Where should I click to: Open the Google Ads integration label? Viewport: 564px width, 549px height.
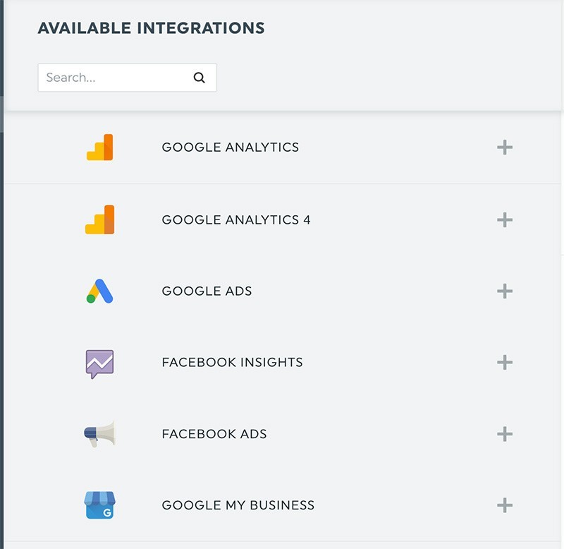tap(207, 291)
